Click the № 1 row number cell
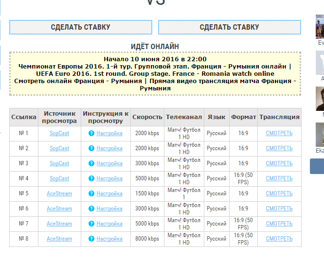Image resolution: width=324 pixels, height=280 pixels. [24, 133]
